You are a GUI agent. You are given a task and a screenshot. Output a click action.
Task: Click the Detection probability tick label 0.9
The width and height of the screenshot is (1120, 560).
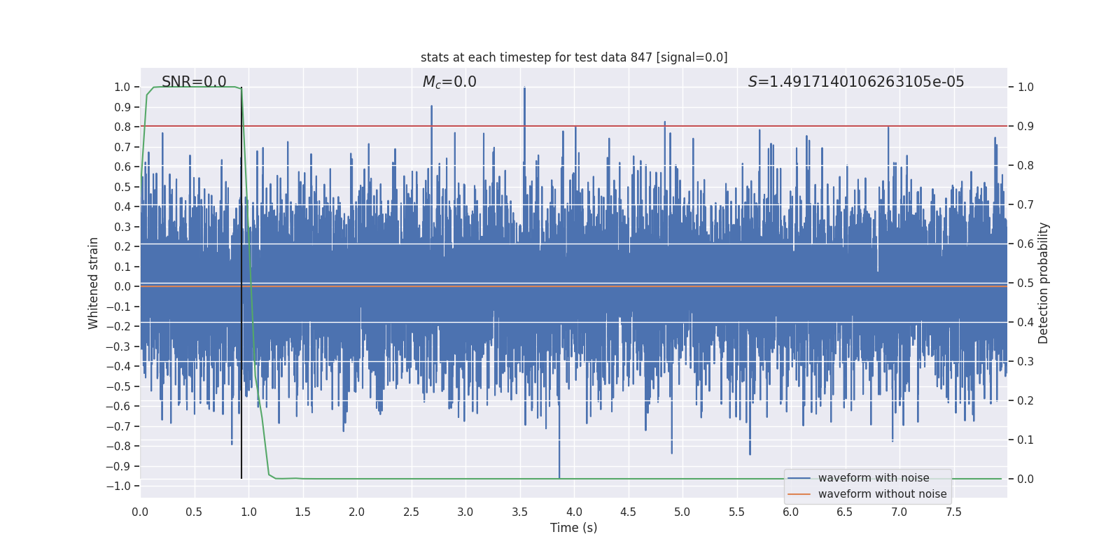coord(1025,127)
